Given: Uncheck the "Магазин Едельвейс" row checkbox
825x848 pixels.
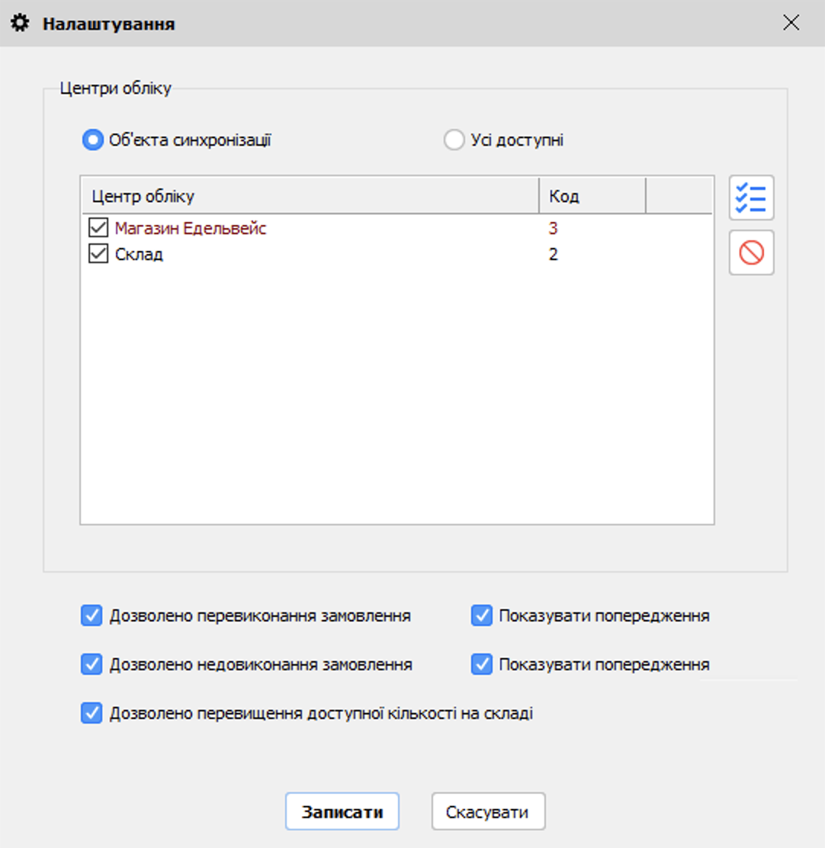Looking at the screenshot, I should click(99, 228).
